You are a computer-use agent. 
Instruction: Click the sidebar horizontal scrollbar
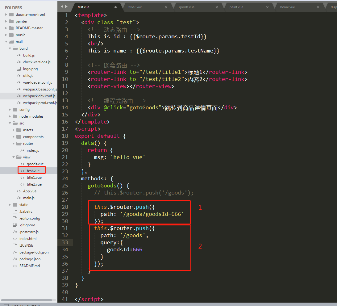point(27,300)
